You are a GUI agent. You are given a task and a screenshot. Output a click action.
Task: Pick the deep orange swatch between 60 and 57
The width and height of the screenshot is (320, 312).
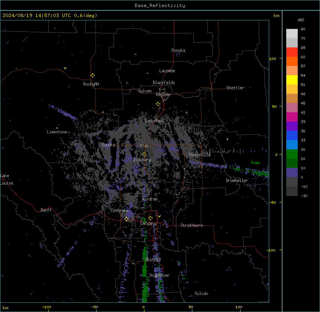click(x=292, y=61)
